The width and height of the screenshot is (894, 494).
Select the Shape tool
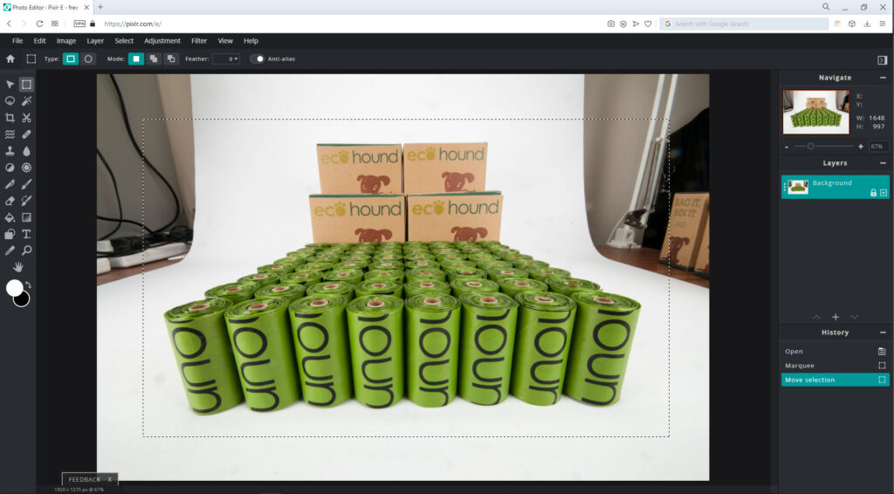coord(10,234)
